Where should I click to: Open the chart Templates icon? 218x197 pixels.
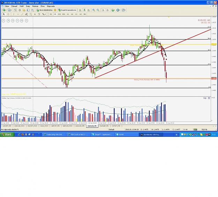tap(123, 10)
